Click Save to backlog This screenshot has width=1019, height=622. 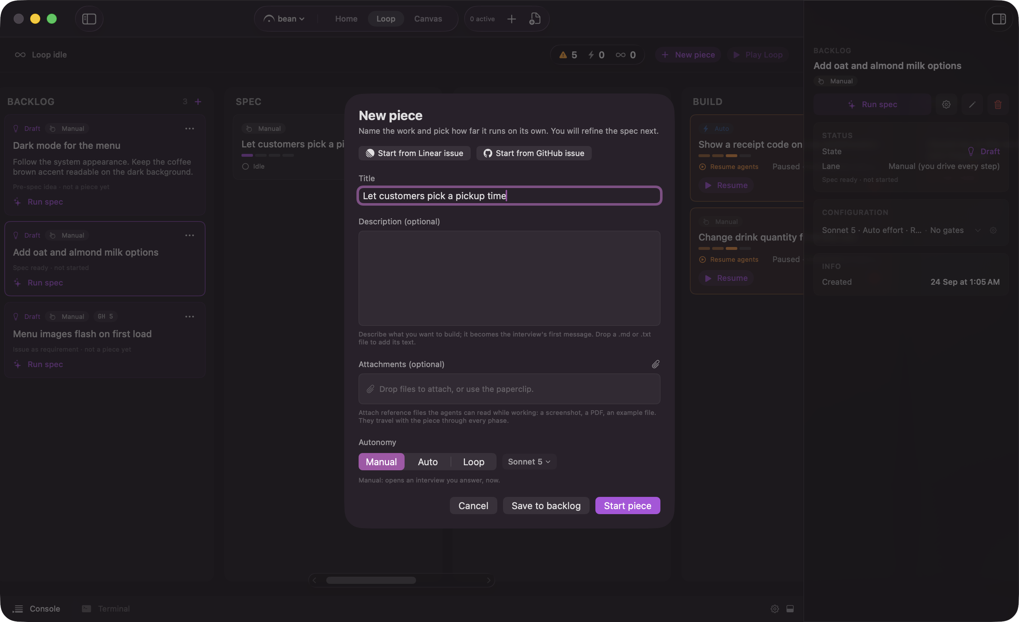pyautogui.click(x=546, y=506)
